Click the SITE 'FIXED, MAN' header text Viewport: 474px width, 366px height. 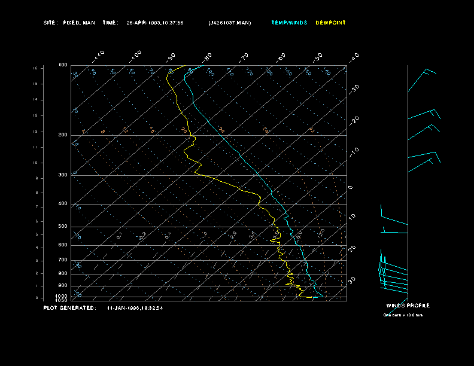coord(78,23)
